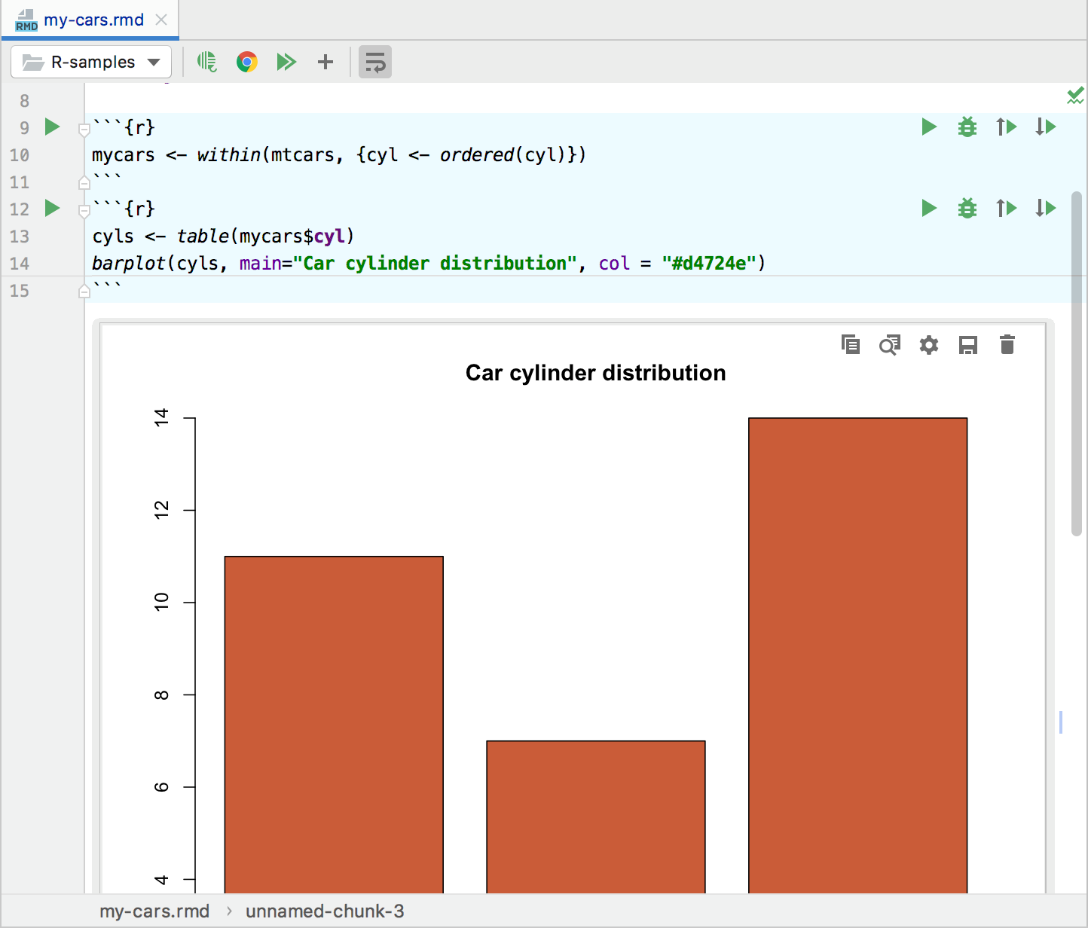Delete chunk output with trash icon
The image size is (1088, 928).
point(1007,345)
